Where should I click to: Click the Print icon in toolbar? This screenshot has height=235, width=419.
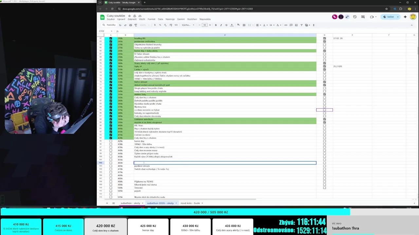130,25
